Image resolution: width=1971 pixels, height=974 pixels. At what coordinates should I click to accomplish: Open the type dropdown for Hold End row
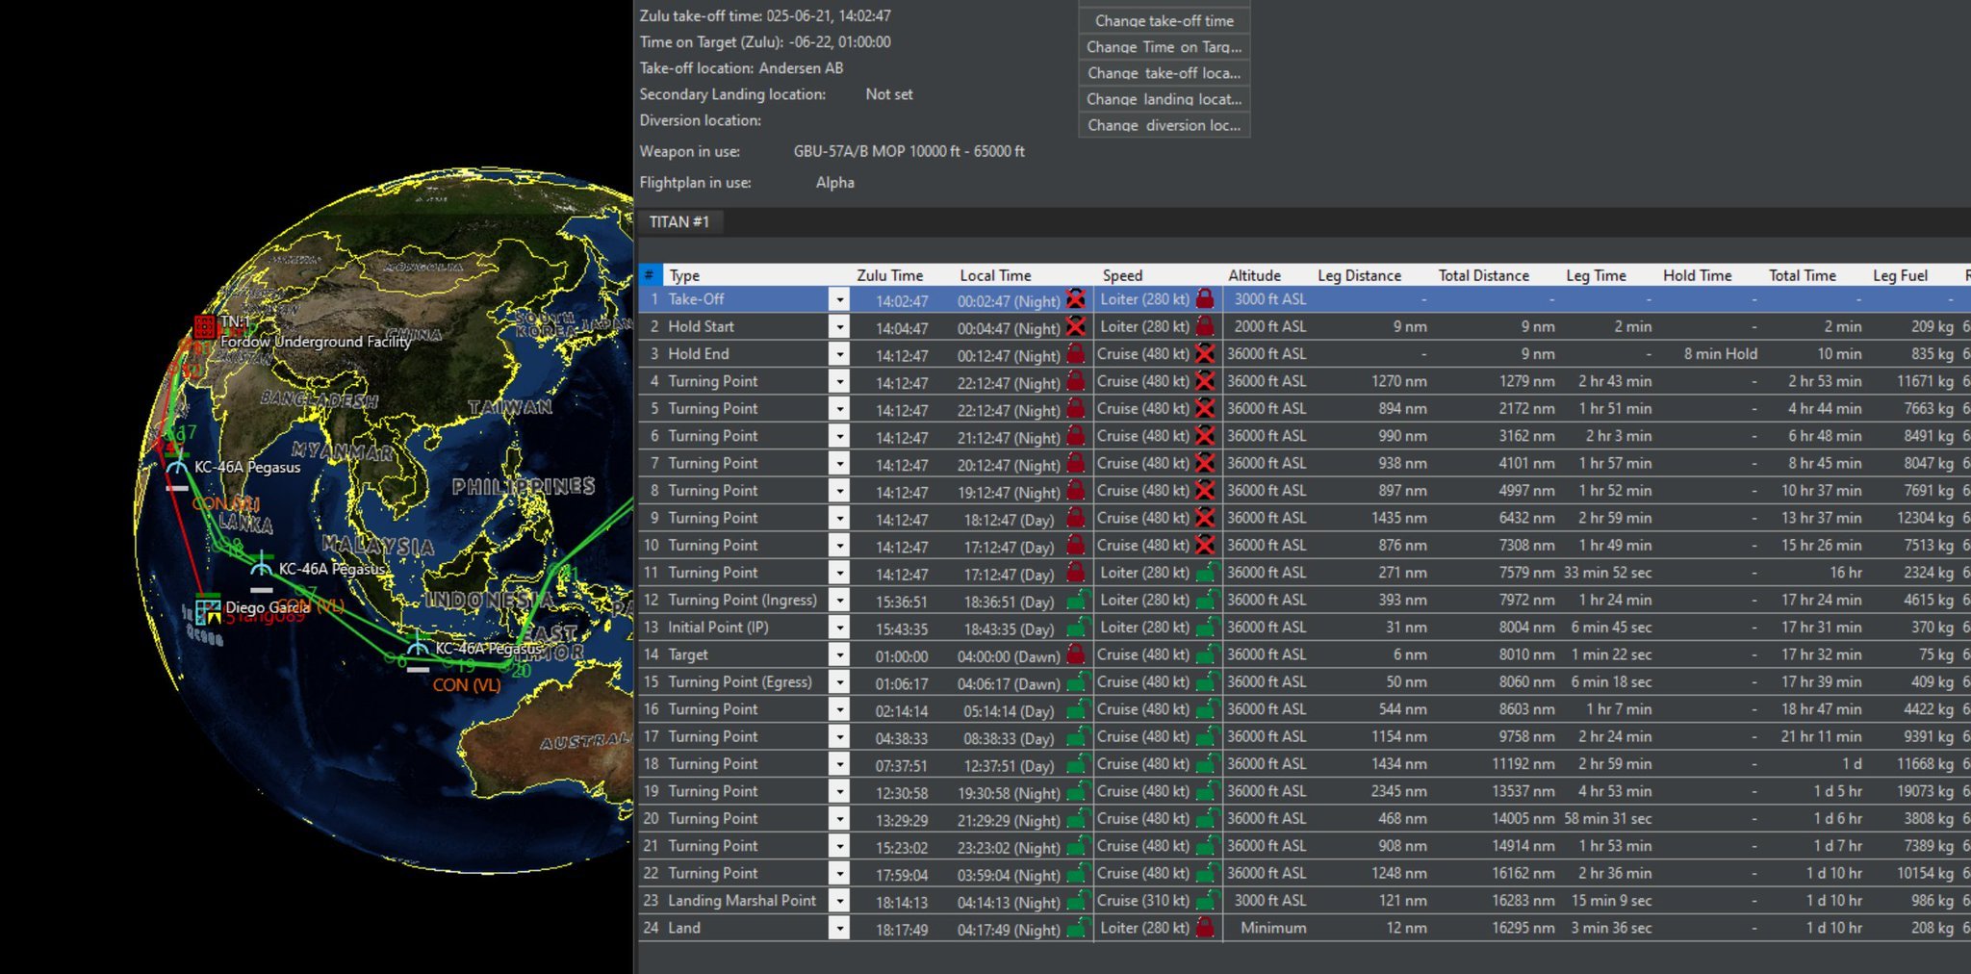click(839, 354)
